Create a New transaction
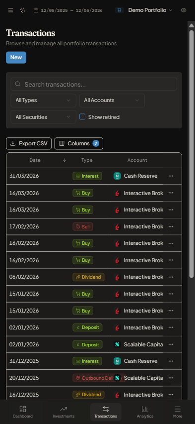Screen dimensions: 195x424 pos(16,57)
